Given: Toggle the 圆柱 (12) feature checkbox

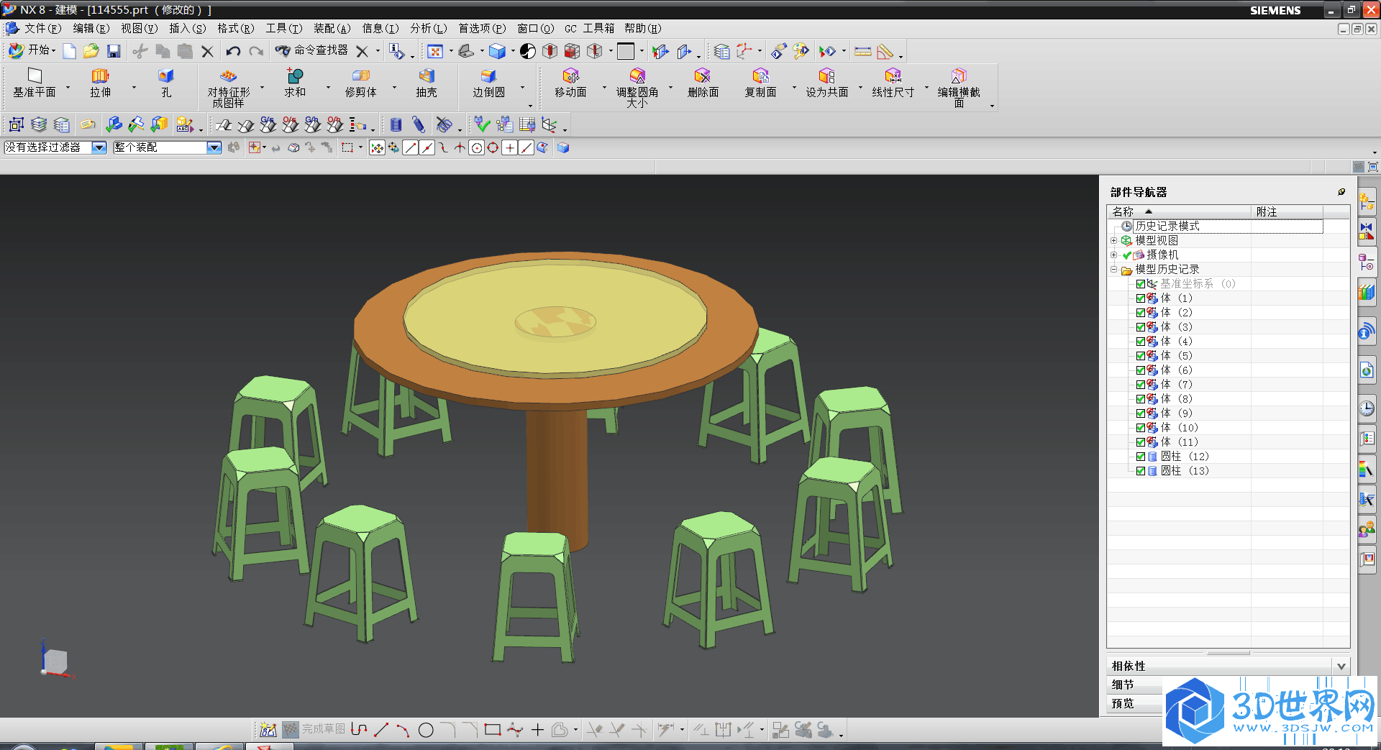Looking at the screenshot, I should (1141, 457).
